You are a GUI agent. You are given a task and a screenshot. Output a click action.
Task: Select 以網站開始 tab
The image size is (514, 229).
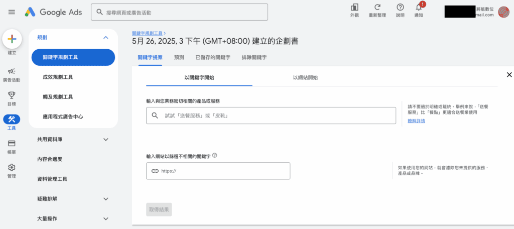(x=305, y=78)
